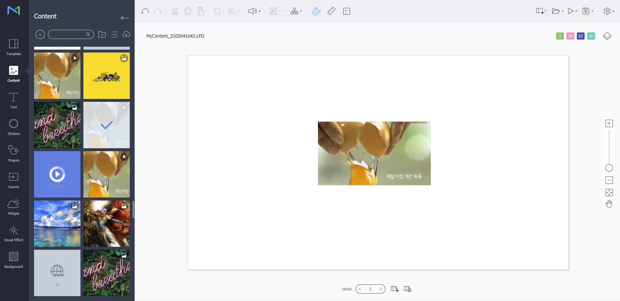Go to next page arrow
The height and width of the screenshot is (301, 620).
(x=381, y=289)
